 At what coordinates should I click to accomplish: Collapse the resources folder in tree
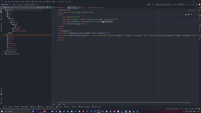click(9, 23)
